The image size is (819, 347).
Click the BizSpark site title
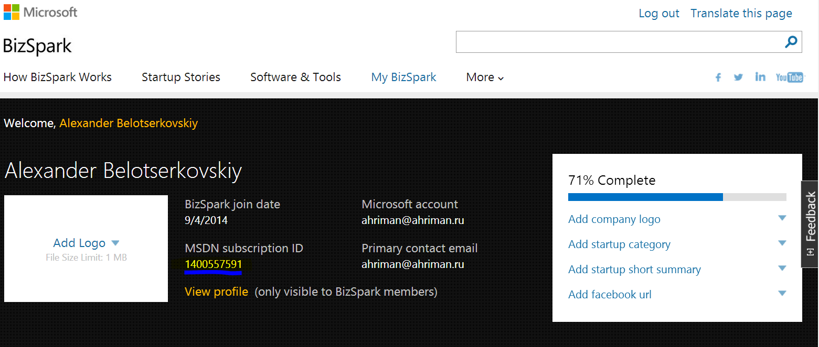(37, 46)
